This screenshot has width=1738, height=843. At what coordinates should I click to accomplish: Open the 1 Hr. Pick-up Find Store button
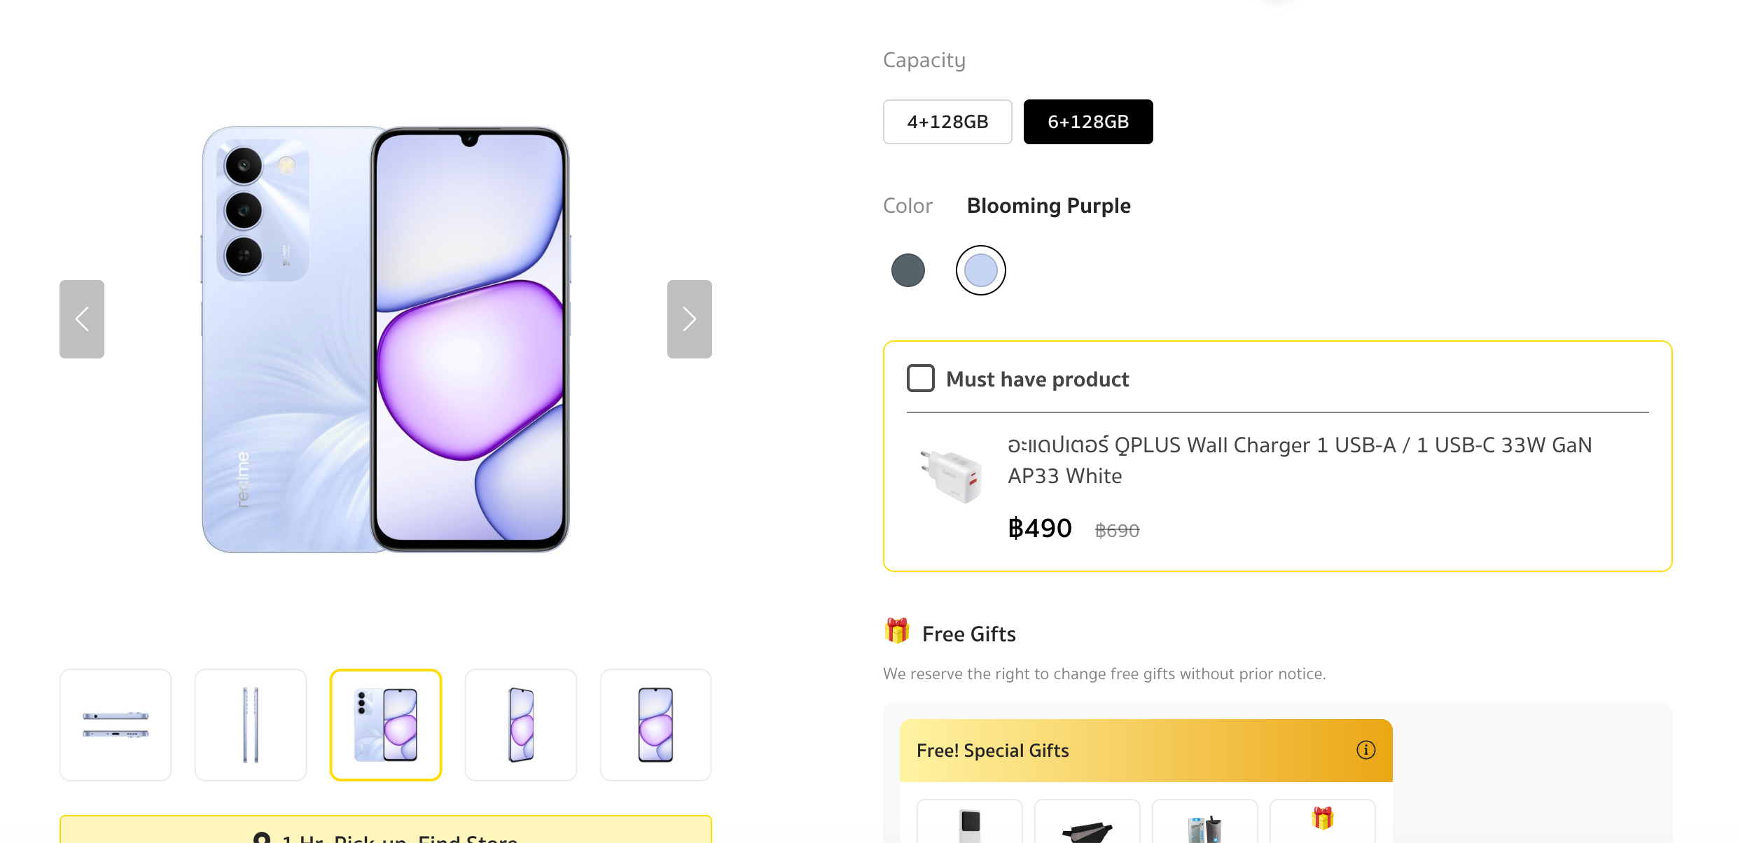[386, 833]
